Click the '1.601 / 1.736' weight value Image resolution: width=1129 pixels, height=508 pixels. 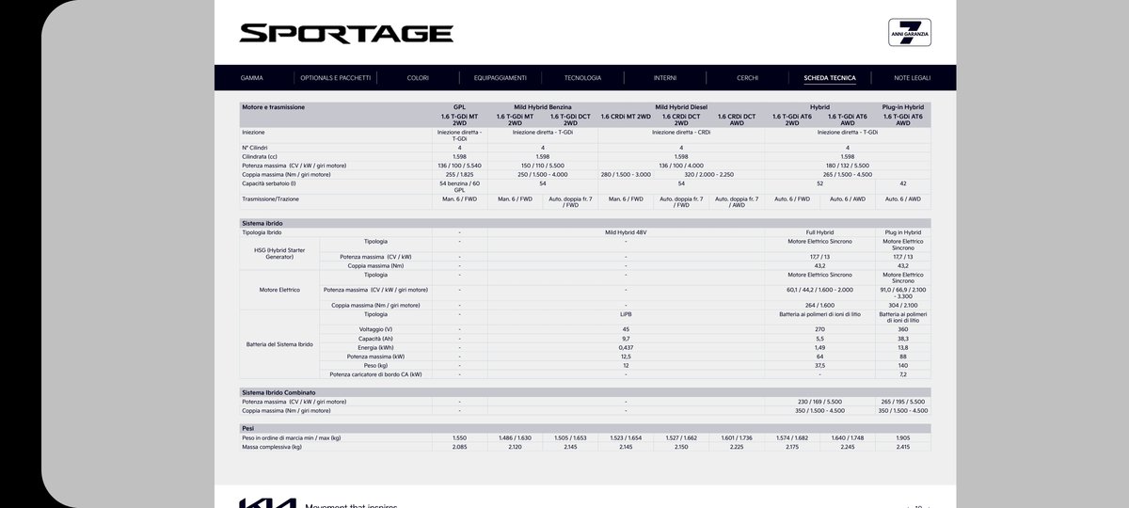[737, 437]
